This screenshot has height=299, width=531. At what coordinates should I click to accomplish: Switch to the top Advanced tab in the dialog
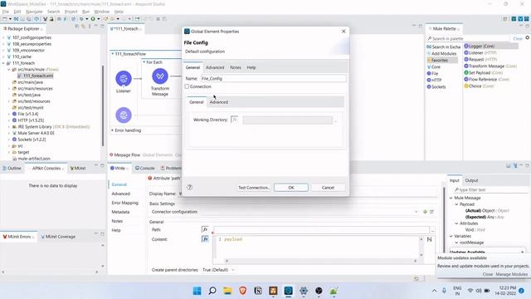pyautogui.click(x=215, y=67)
